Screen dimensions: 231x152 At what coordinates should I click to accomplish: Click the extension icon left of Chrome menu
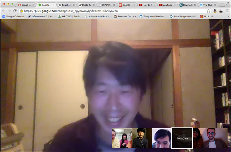tap(221, 11)
